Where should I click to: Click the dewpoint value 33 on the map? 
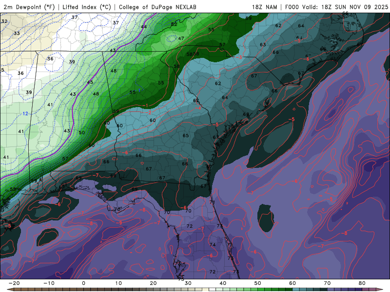(17, 33)
